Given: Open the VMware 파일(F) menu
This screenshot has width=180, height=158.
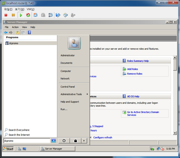Looking at the screenshot, I should click(8, 9).
